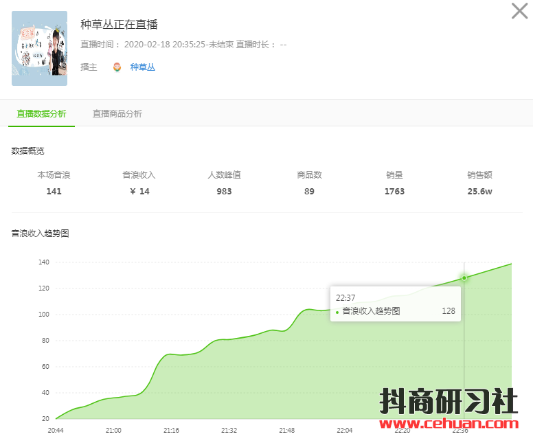Select the 人数峰值 value 983

click(x=224, y=192)
